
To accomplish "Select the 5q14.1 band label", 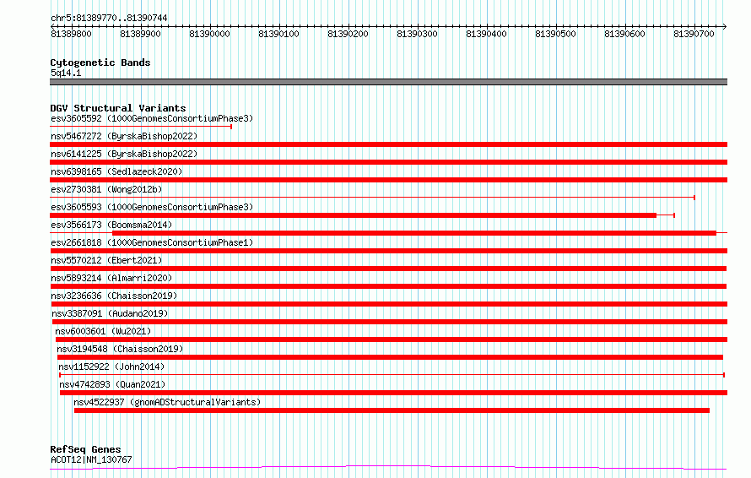I will click(66, 73).
